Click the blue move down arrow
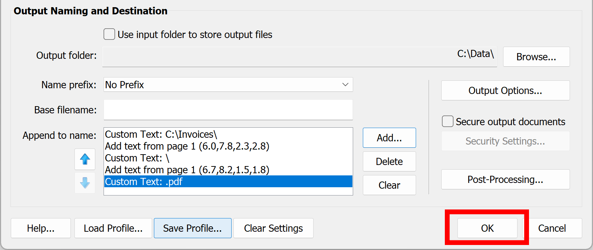This screenshot has width=593, height=250. [x=85, y=183]
